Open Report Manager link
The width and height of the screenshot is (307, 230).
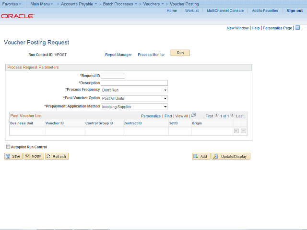tap(118, 55)
